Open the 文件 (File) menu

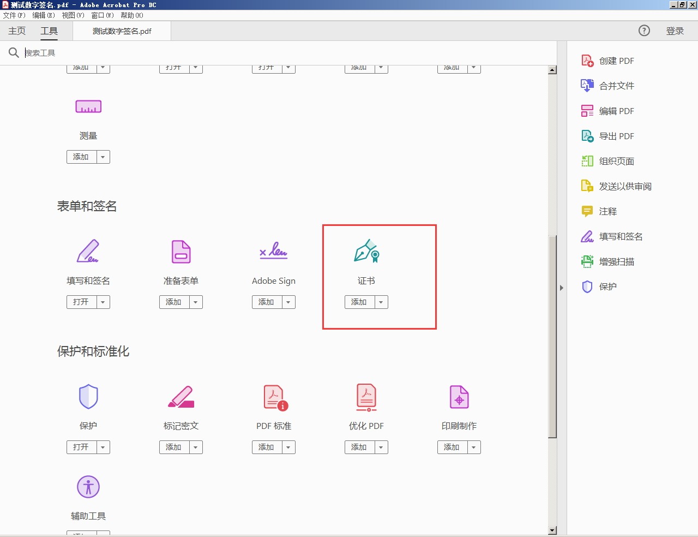pos(14,15)
